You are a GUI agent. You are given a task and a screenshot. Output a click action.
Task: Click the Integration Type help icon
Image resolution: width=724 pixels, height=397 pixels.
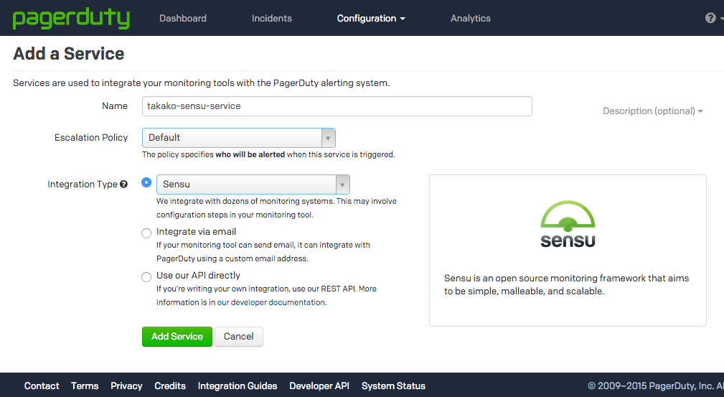(x=123, y=184)
